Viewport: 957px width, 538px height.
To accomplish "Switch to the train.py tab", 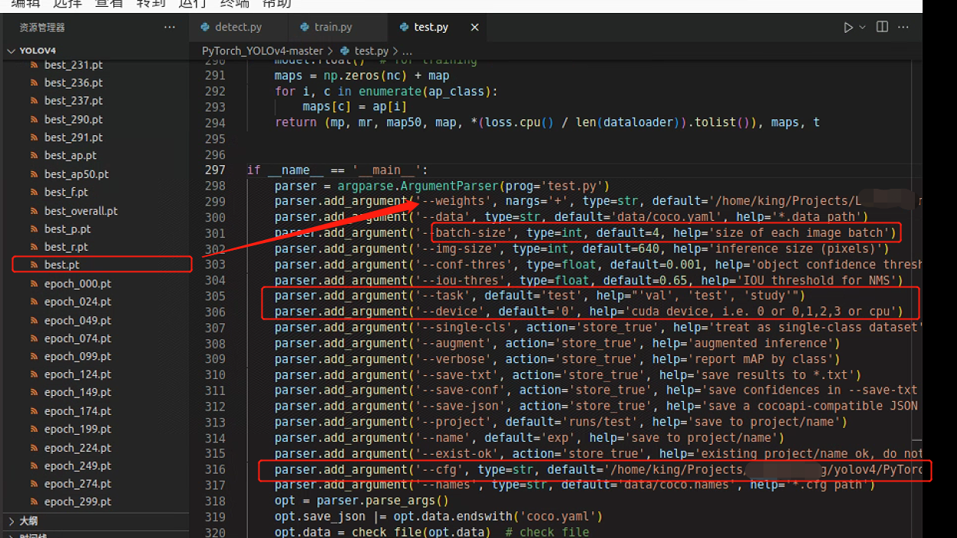I will tap(333, 27).
